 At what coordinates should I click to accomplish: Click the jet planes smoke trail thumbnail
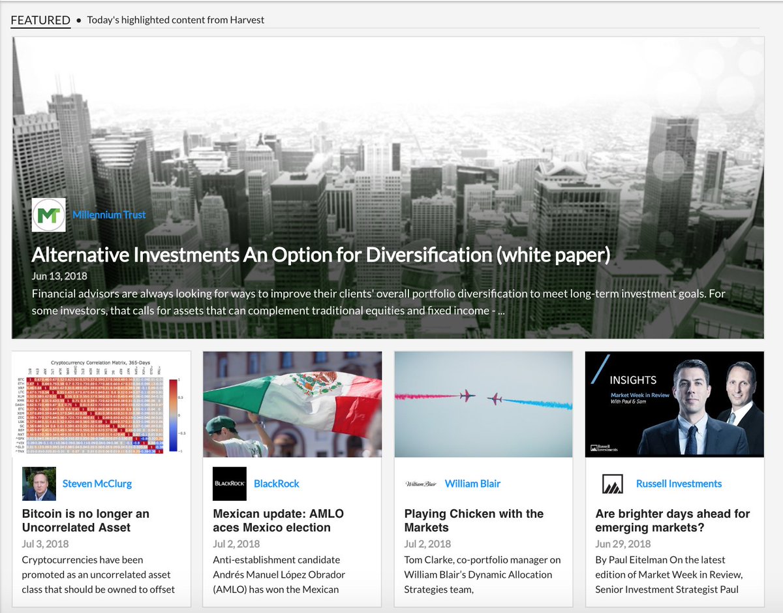[x=484, y=404]
